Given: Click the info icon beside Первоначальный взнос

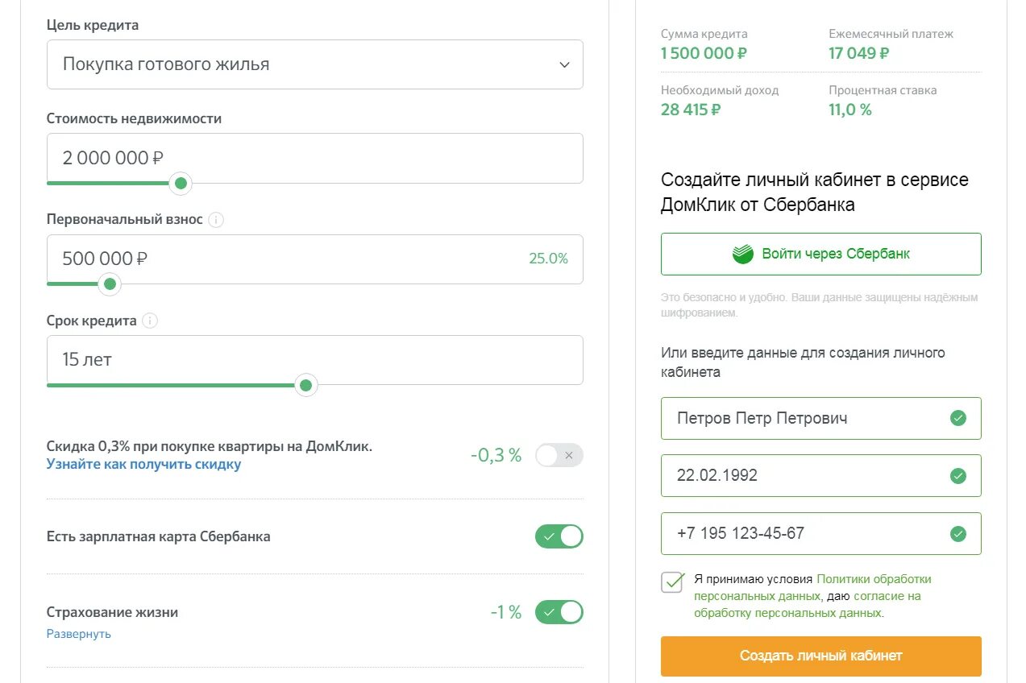Looking at the screenshot, I should click(x=216, y=219).
